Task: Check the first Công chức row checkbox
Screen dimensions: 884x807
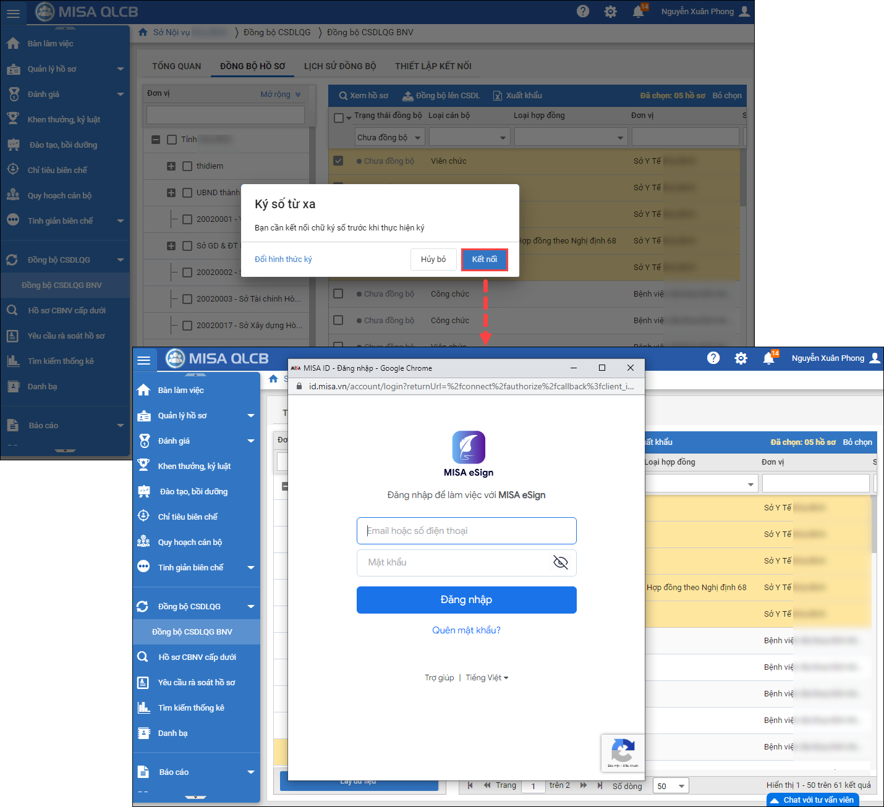Action: 338,294
